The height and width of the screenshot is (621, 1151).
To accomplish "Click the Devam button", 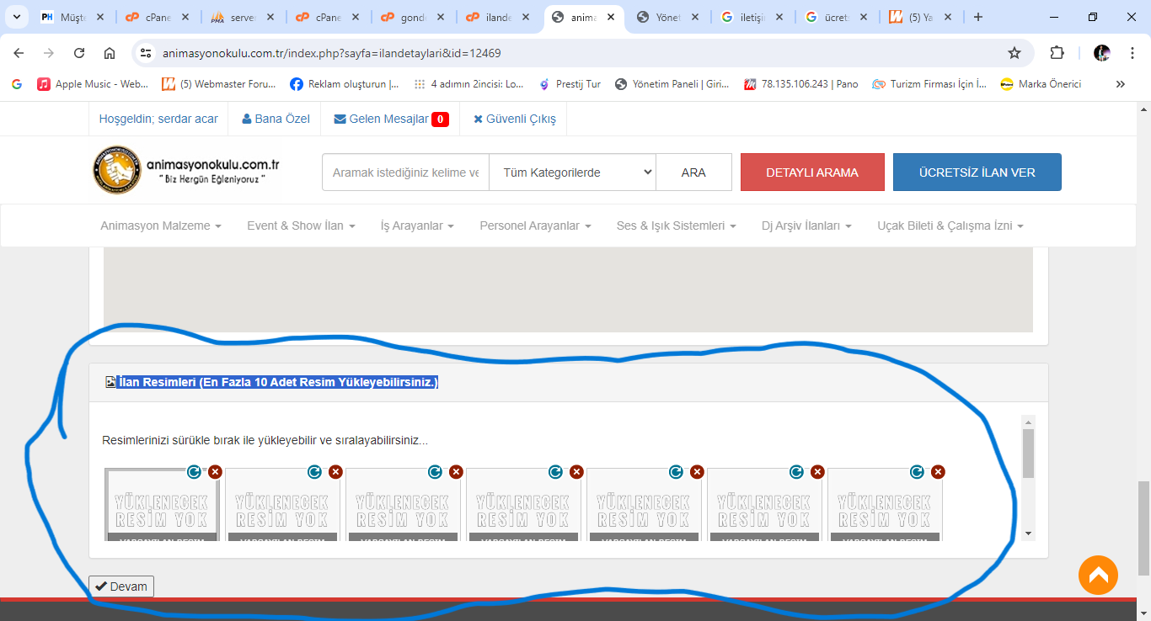I will [x=121, y=586].
